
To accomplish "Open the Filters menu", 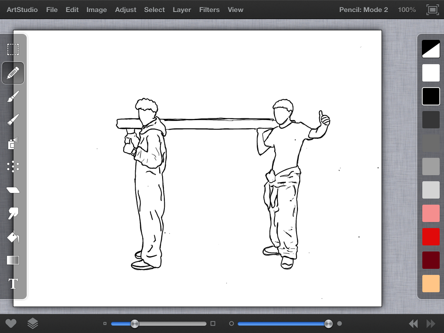I will 209,10.
